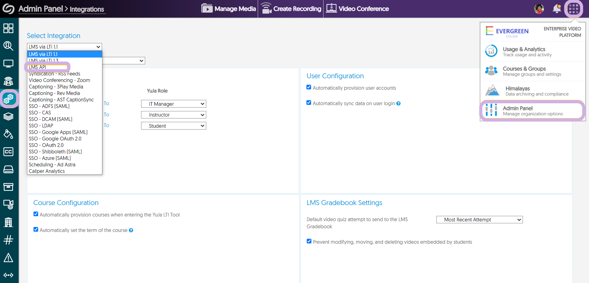Viewport: 589px width, 283px height.
Task: Click the storage drive sidebar icon
Action: pyautogui.click(x=8, y=169)
